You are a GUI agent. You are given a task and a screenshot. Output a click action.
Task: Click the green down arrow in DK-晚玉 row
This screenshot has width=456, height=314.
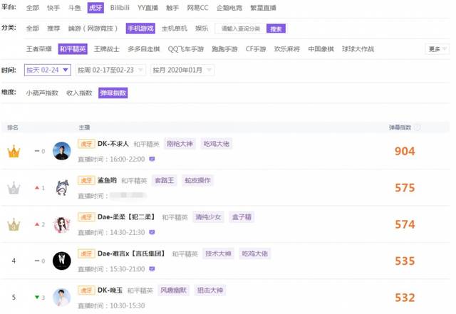[37, 297]
